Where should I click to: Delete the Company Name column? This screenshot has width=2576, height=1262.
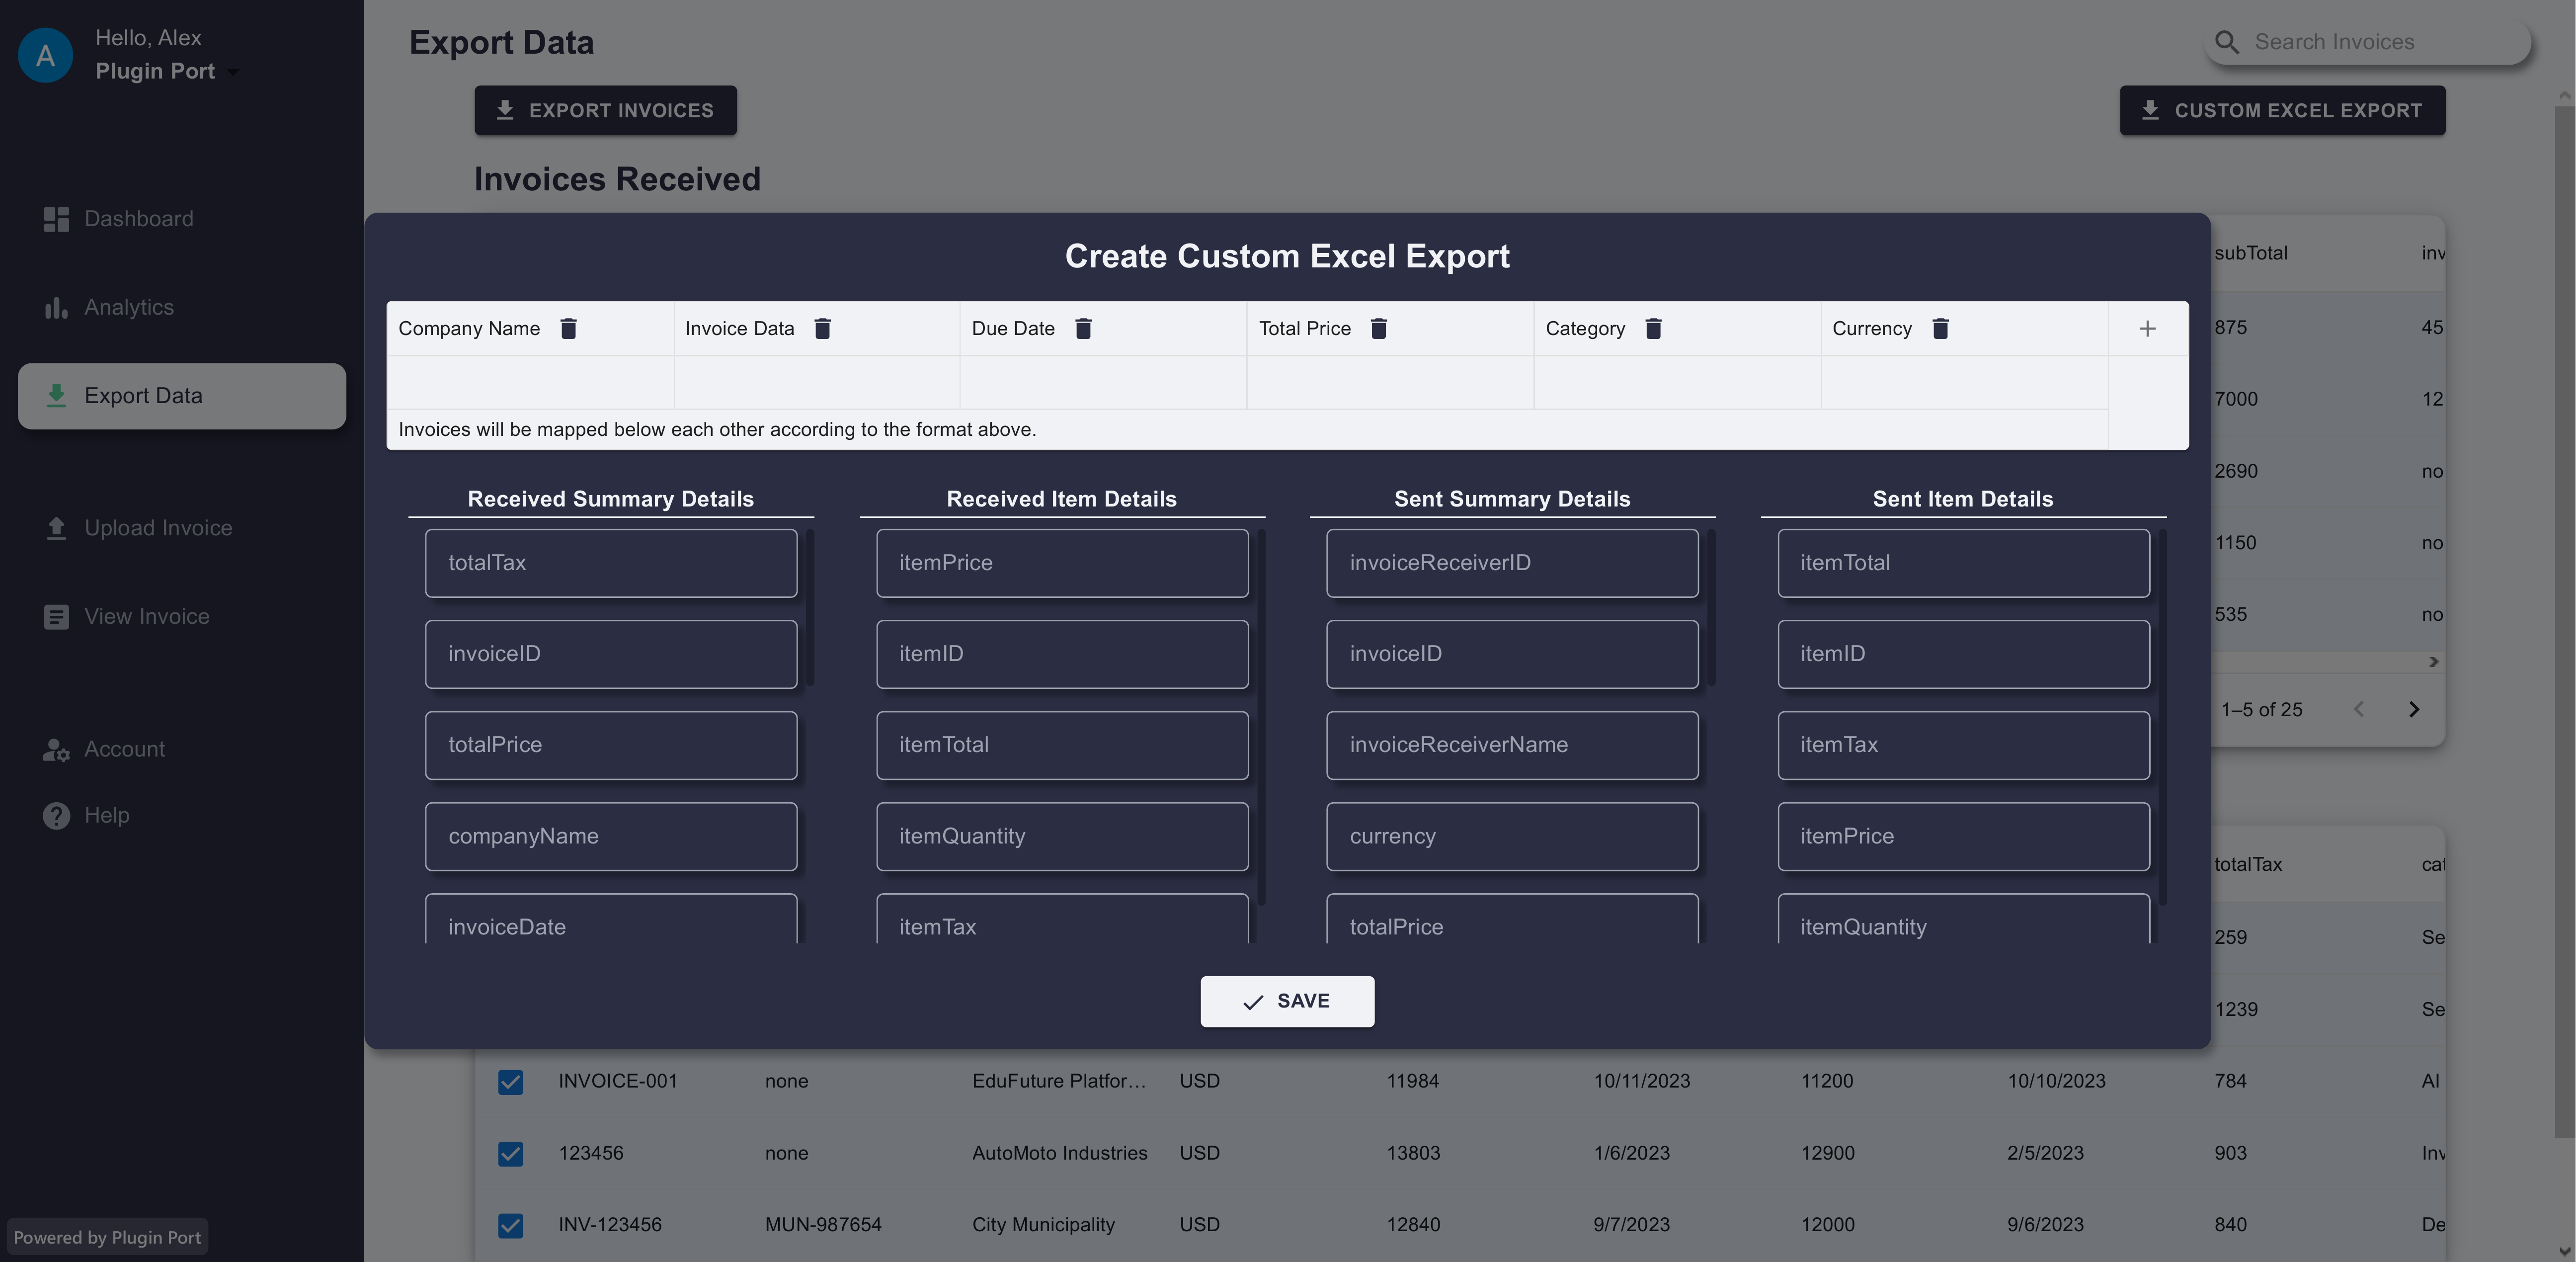568,329
